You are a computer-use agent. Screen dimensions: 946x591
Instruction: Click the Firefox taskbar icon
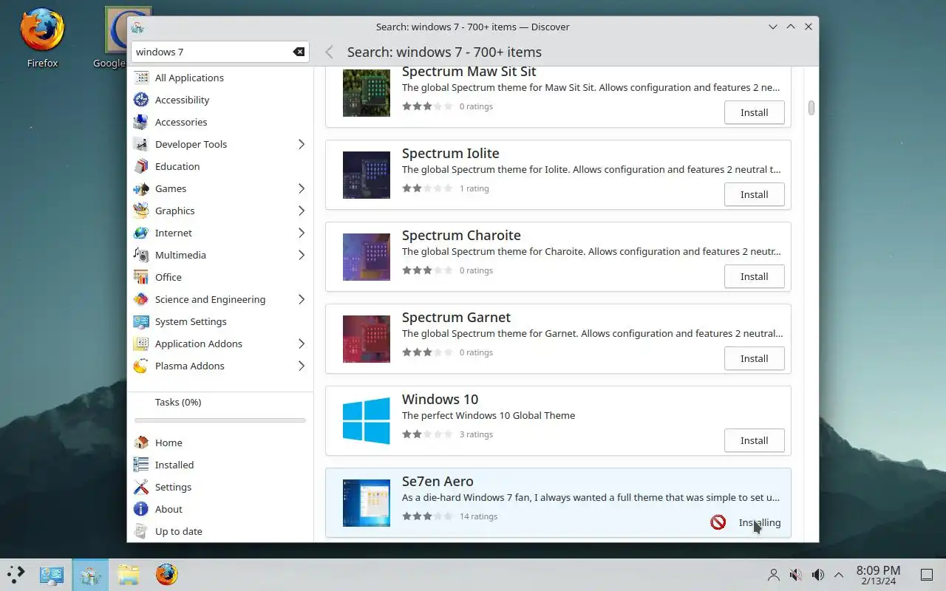(166, 574)
